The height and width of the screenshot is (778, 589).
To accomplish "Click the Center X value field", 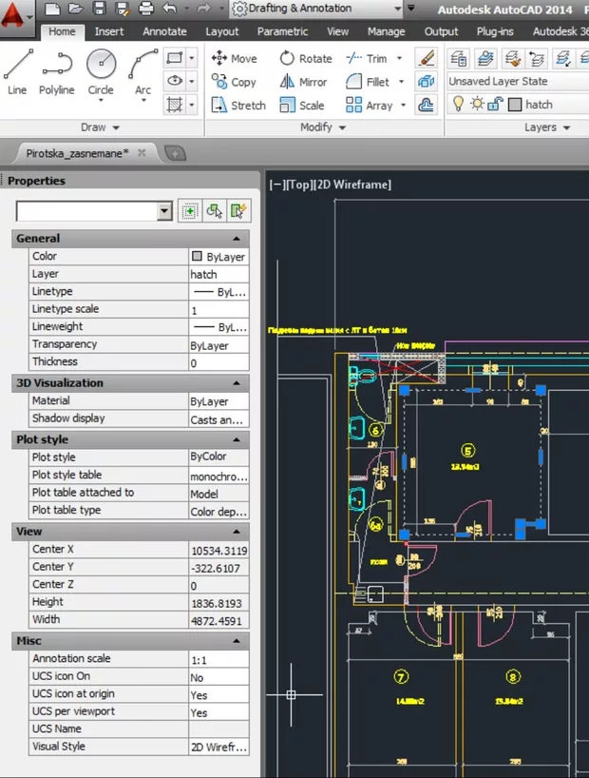I will click(x=218, y=550).
